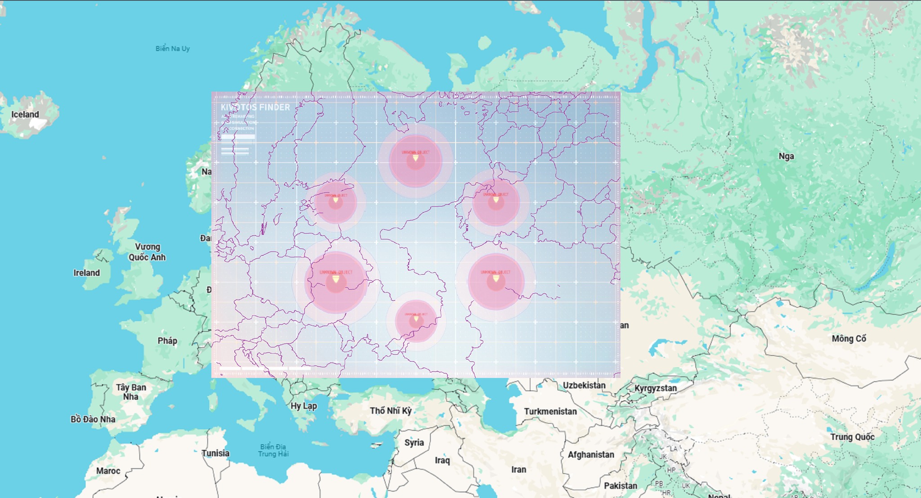Screen dimensions: 921x498
Task: Click the Nga label on the map
Action: [786, 156]
